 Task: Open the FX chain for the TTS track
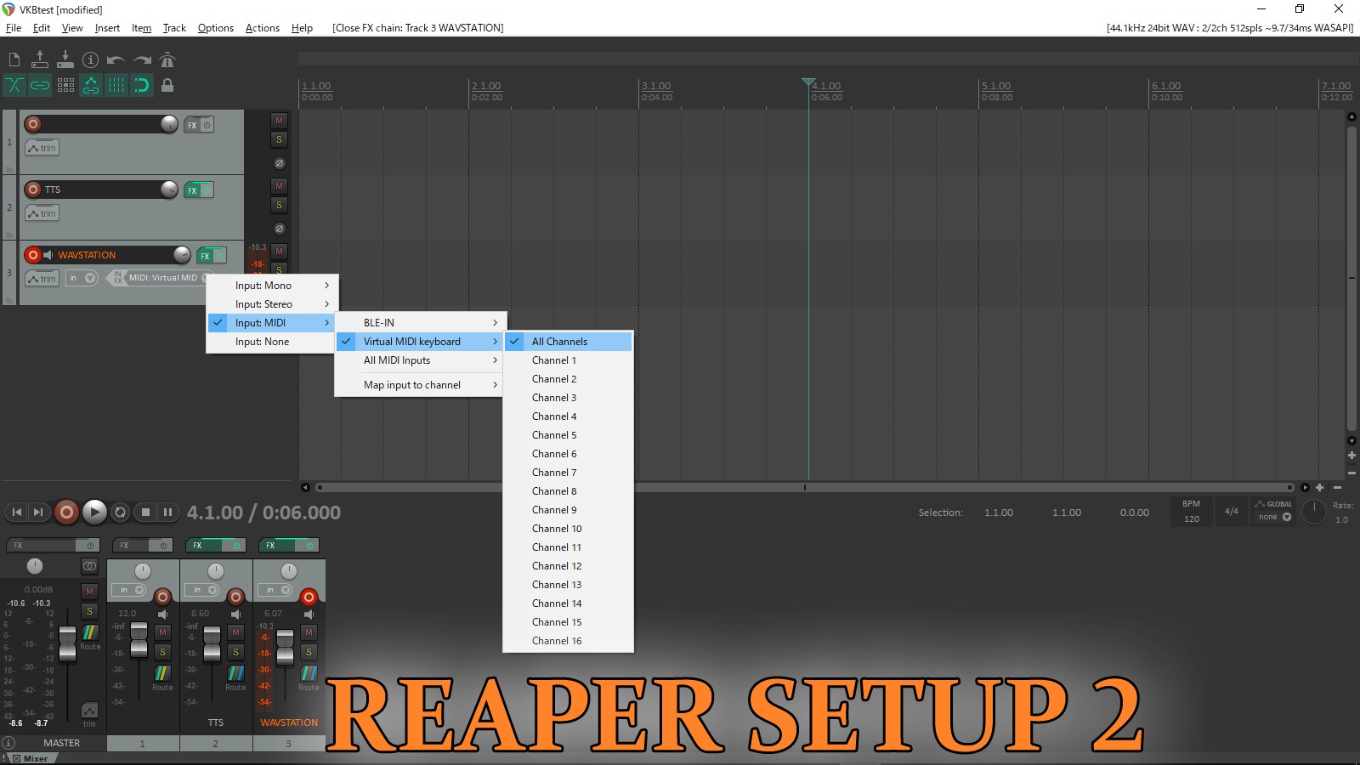click(191, 190)
